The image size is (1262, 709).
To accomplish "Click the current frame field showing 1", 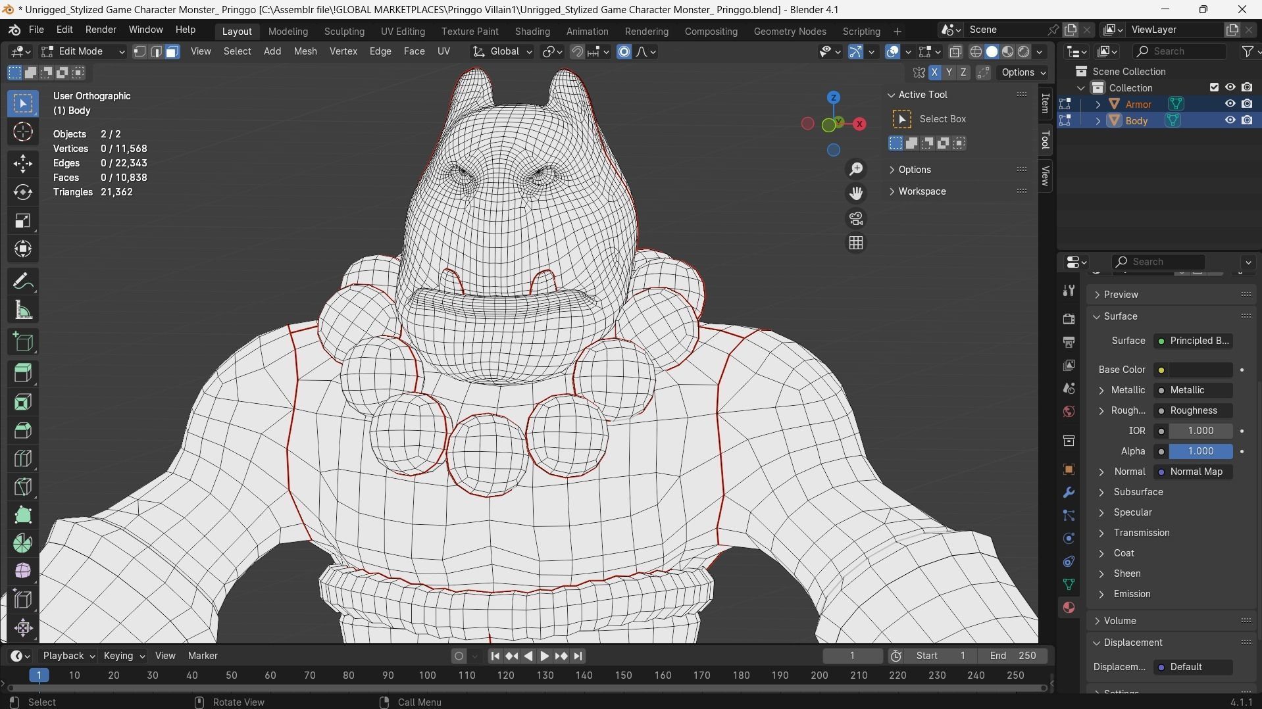I will click(852, 656).
